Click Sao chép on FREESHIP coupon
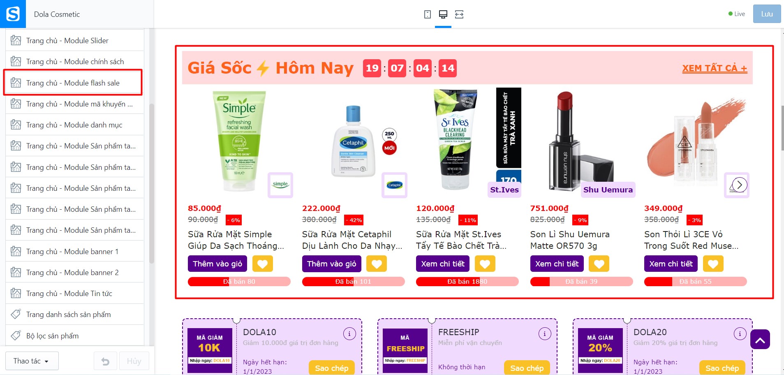The width and height of the screenshot is (784, 375). [x=527, y=368]
